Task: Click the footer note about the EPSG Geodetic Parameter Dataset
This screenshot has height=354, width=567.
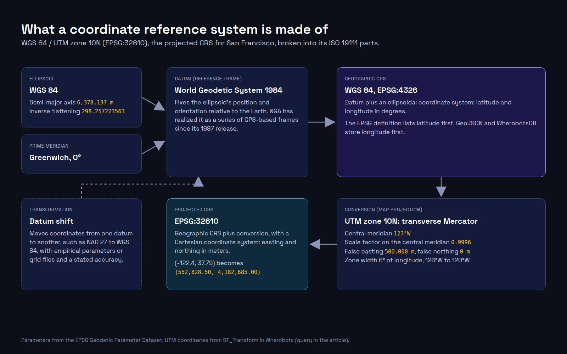Action: pyautogui.click(x=185, y=340)
